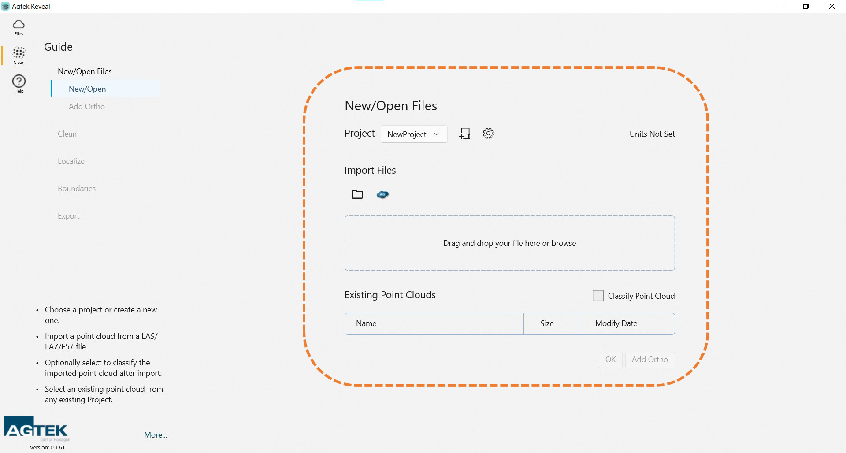846x453 pixels.
Task: Select New/Open in the Guide
Action: click(x=87, y=89)
